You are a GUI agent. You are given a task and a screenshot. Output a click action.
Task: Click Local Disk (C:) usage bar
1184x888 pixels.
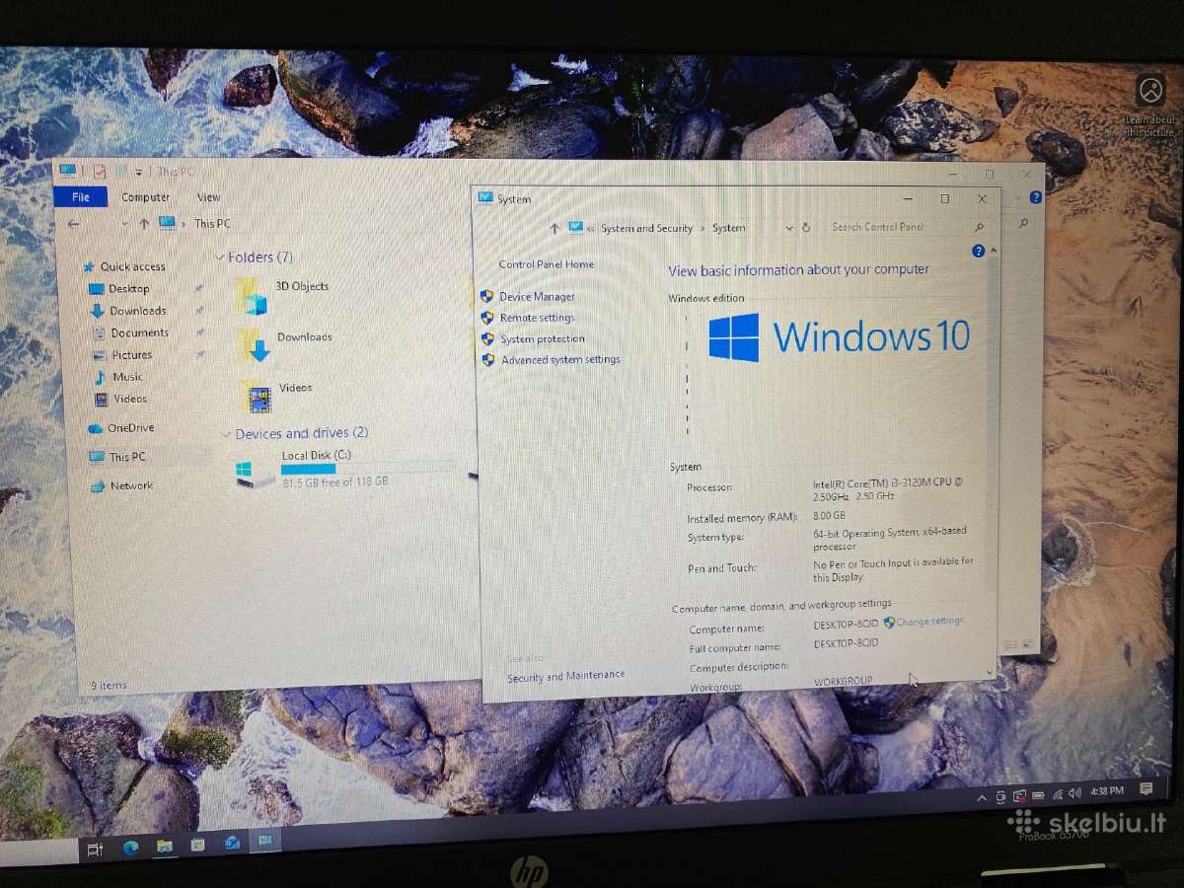click(x=367, y=469)
